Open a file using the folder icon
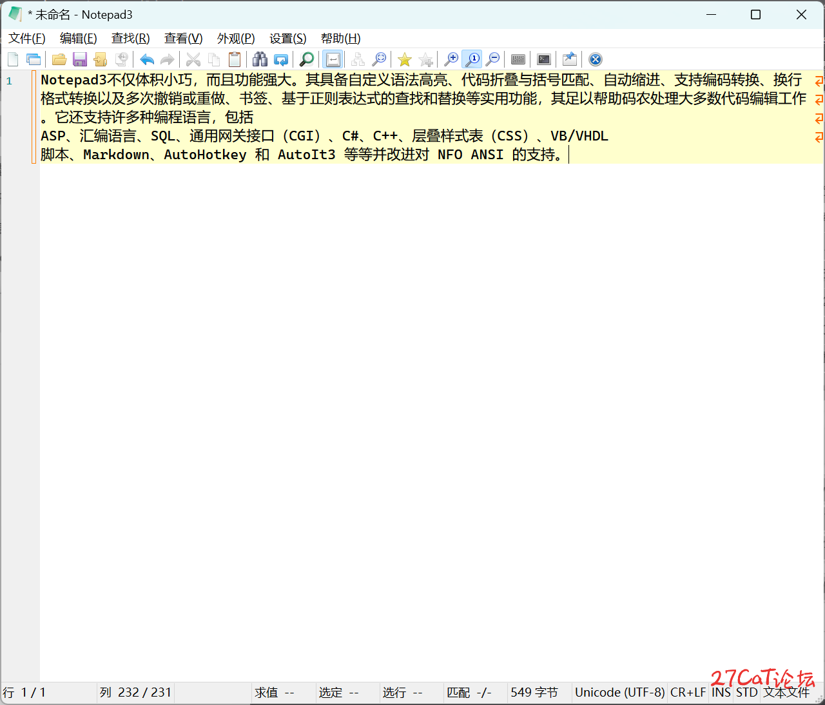This screenshot has height=705, width=825. (59, 60)
